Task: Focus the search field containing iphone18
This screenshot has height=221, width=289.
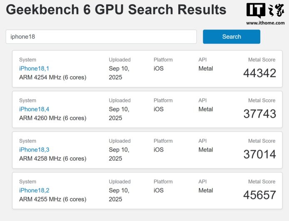Action: click(101, 37)
